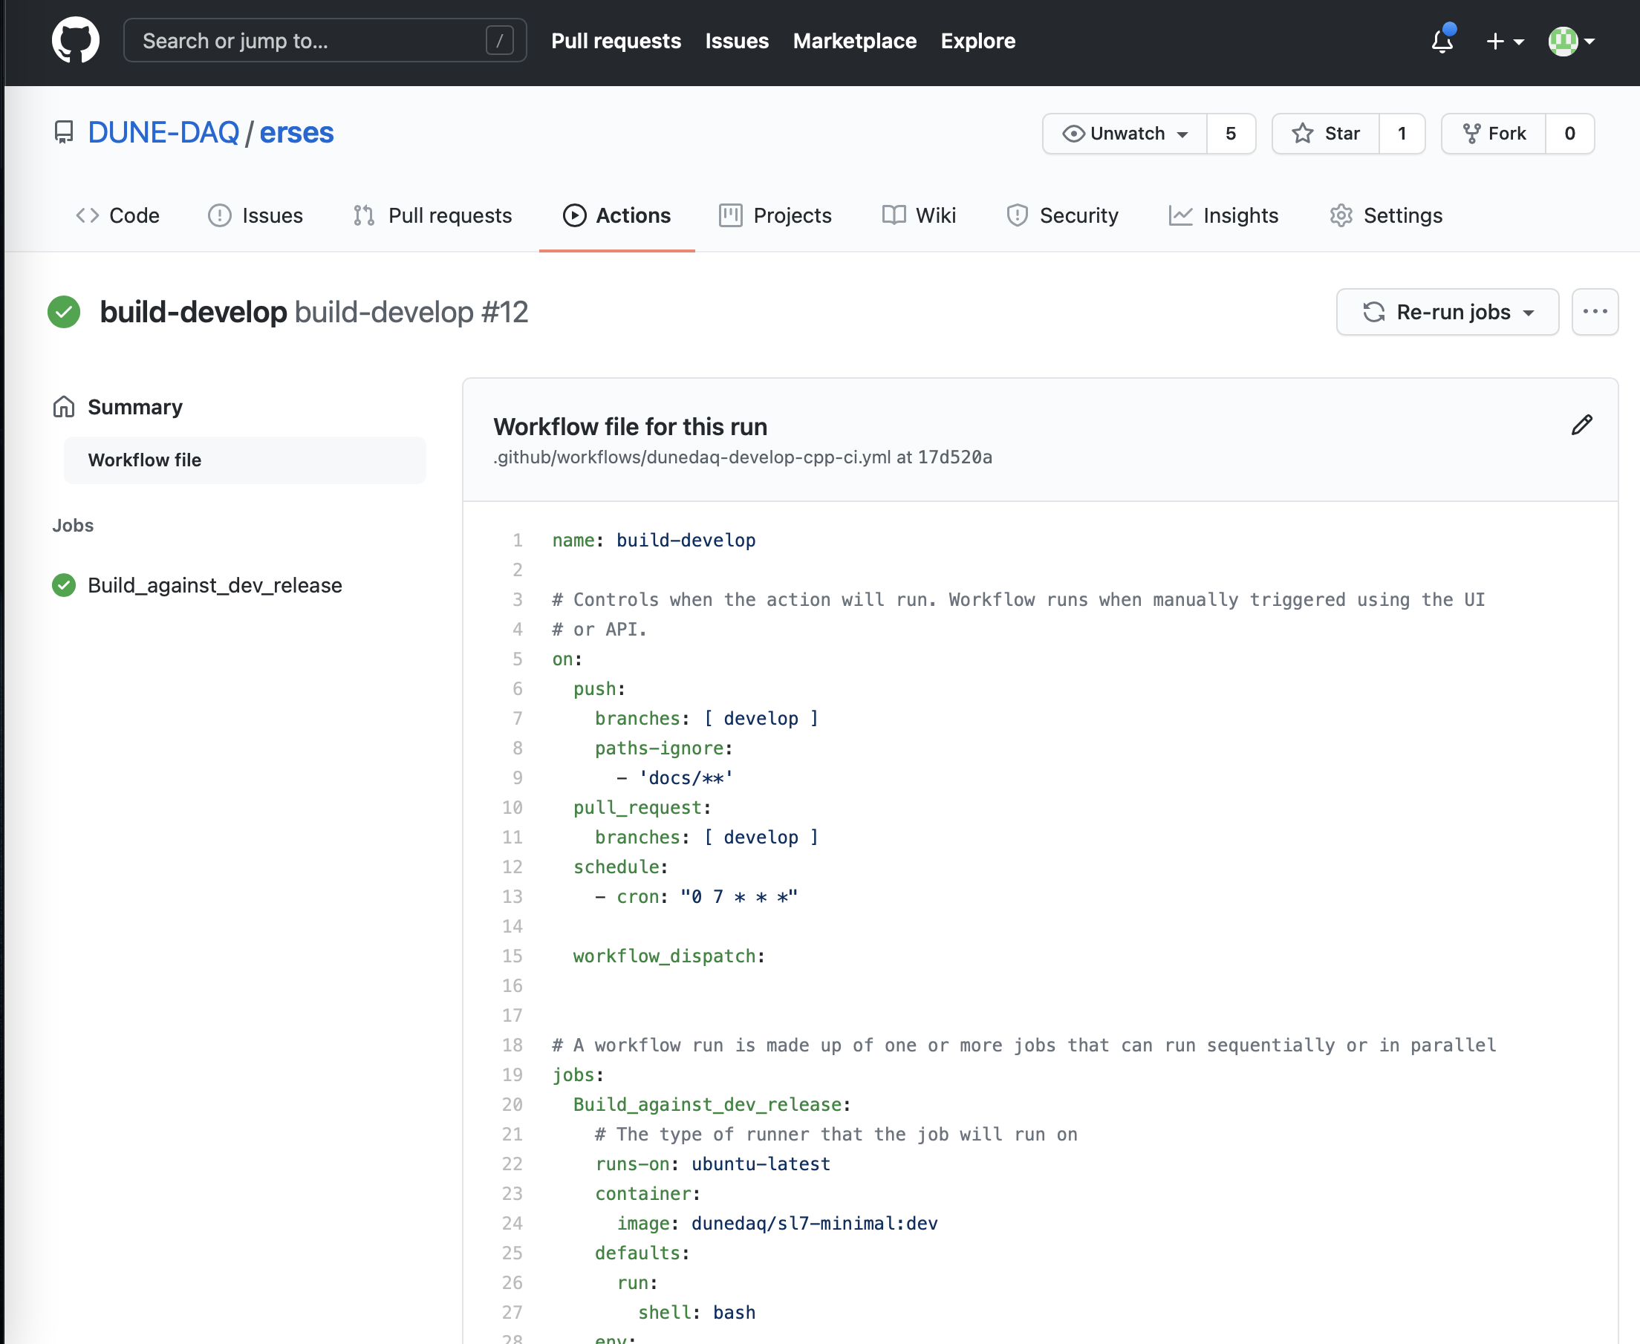Open the Security shield tab

1062,215
